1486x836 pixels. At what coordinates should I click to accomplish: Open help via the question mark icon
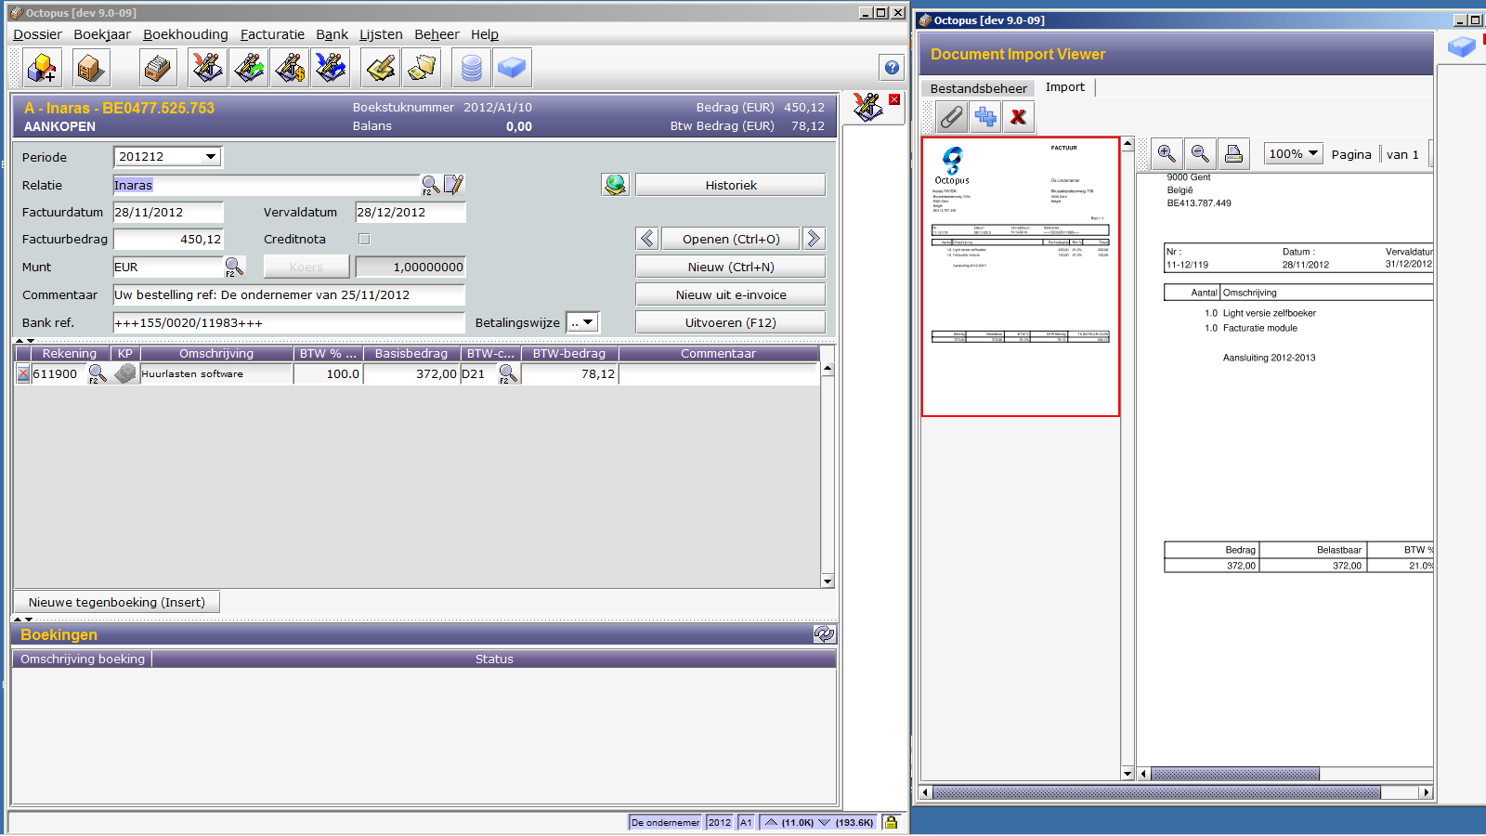(892, 67)
